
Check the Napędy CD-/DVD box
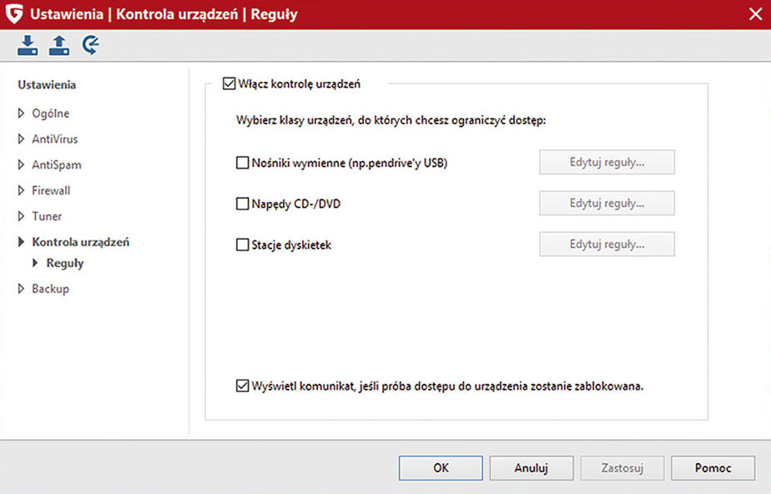pos(243,204)
